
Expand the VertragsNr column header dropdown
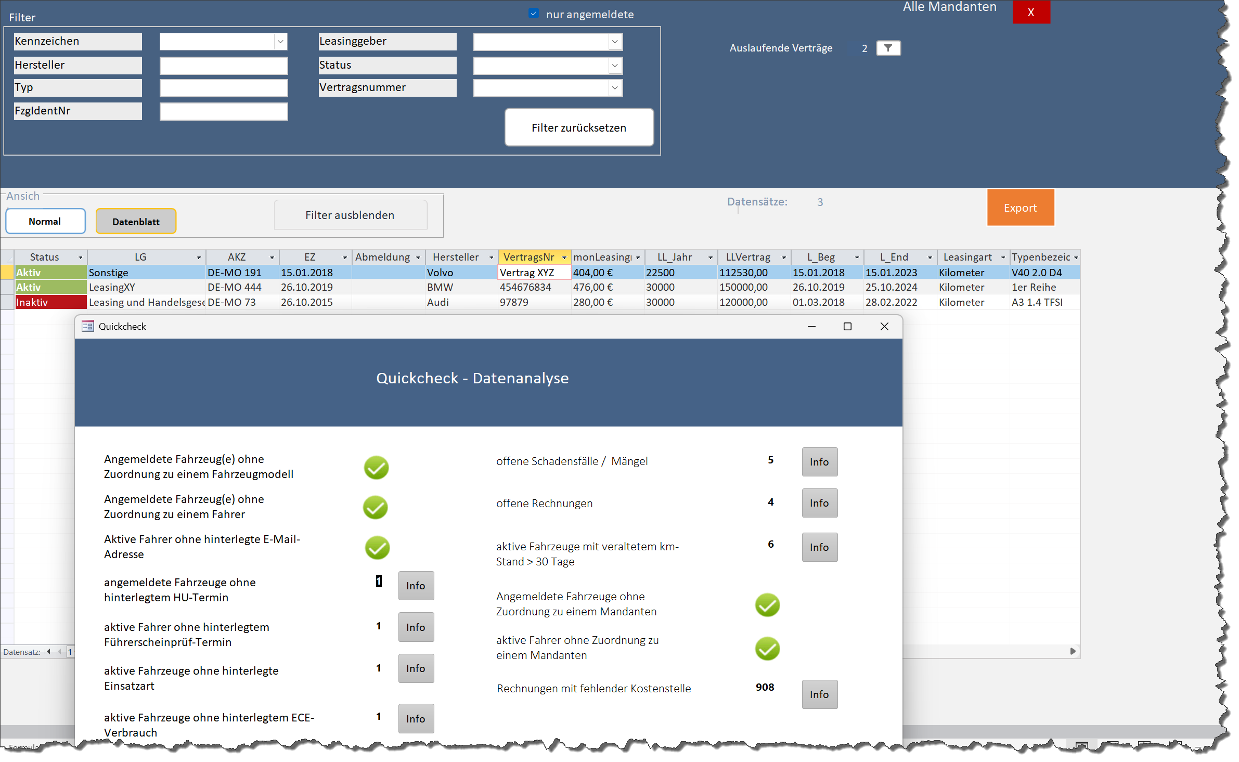pyautogui.click(x=564, y=257)
